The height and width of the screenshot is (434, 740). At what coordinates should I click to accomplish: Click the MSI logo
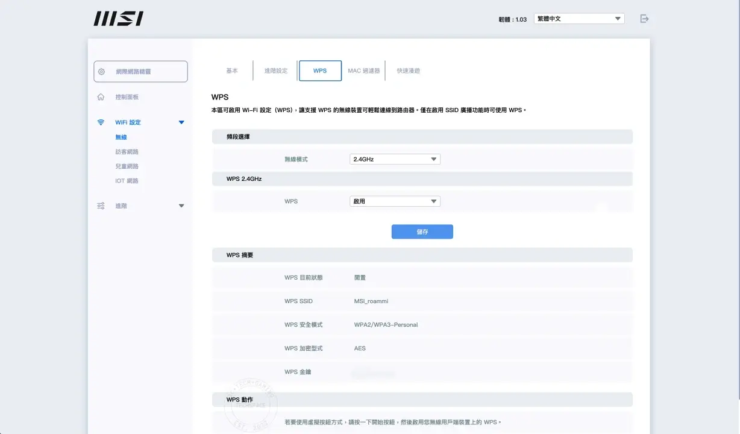click(x=118, y=19)
